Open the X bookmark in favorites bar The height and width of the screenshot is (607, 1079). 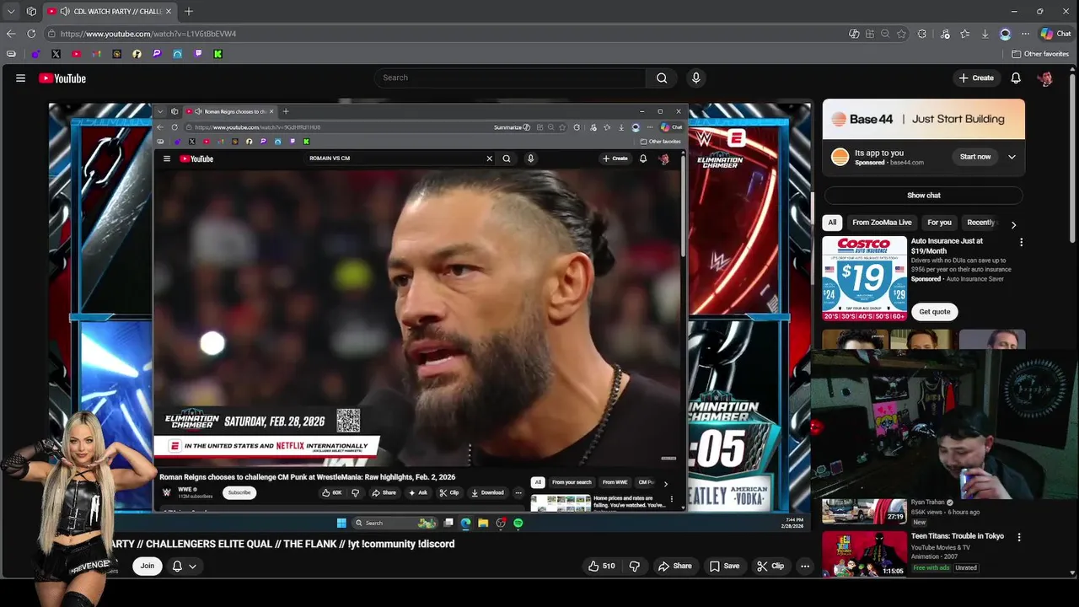(56, 54)
